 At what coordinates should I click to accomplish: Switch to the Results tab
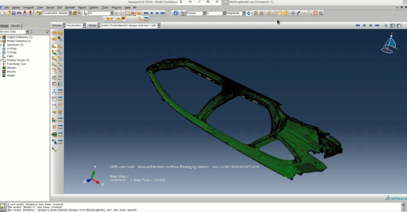click(16, 26)
